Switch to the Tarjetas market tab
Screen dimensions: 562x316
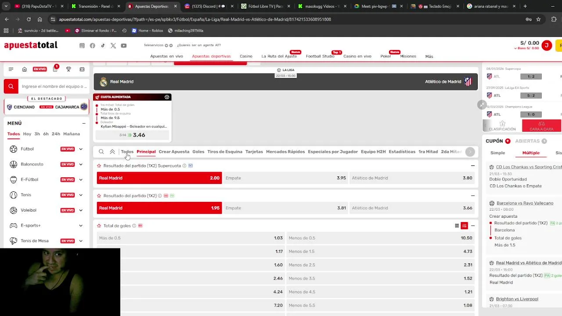[x=254, y=152]
